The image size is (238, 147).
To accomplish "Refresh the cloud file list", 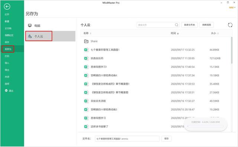I will (230, 25).
